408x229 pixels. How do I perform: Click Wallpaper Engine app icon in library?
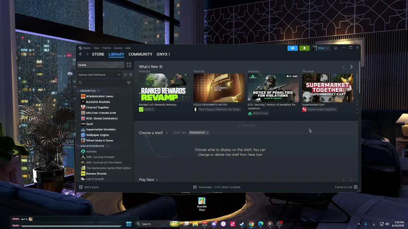coord(83,135)
